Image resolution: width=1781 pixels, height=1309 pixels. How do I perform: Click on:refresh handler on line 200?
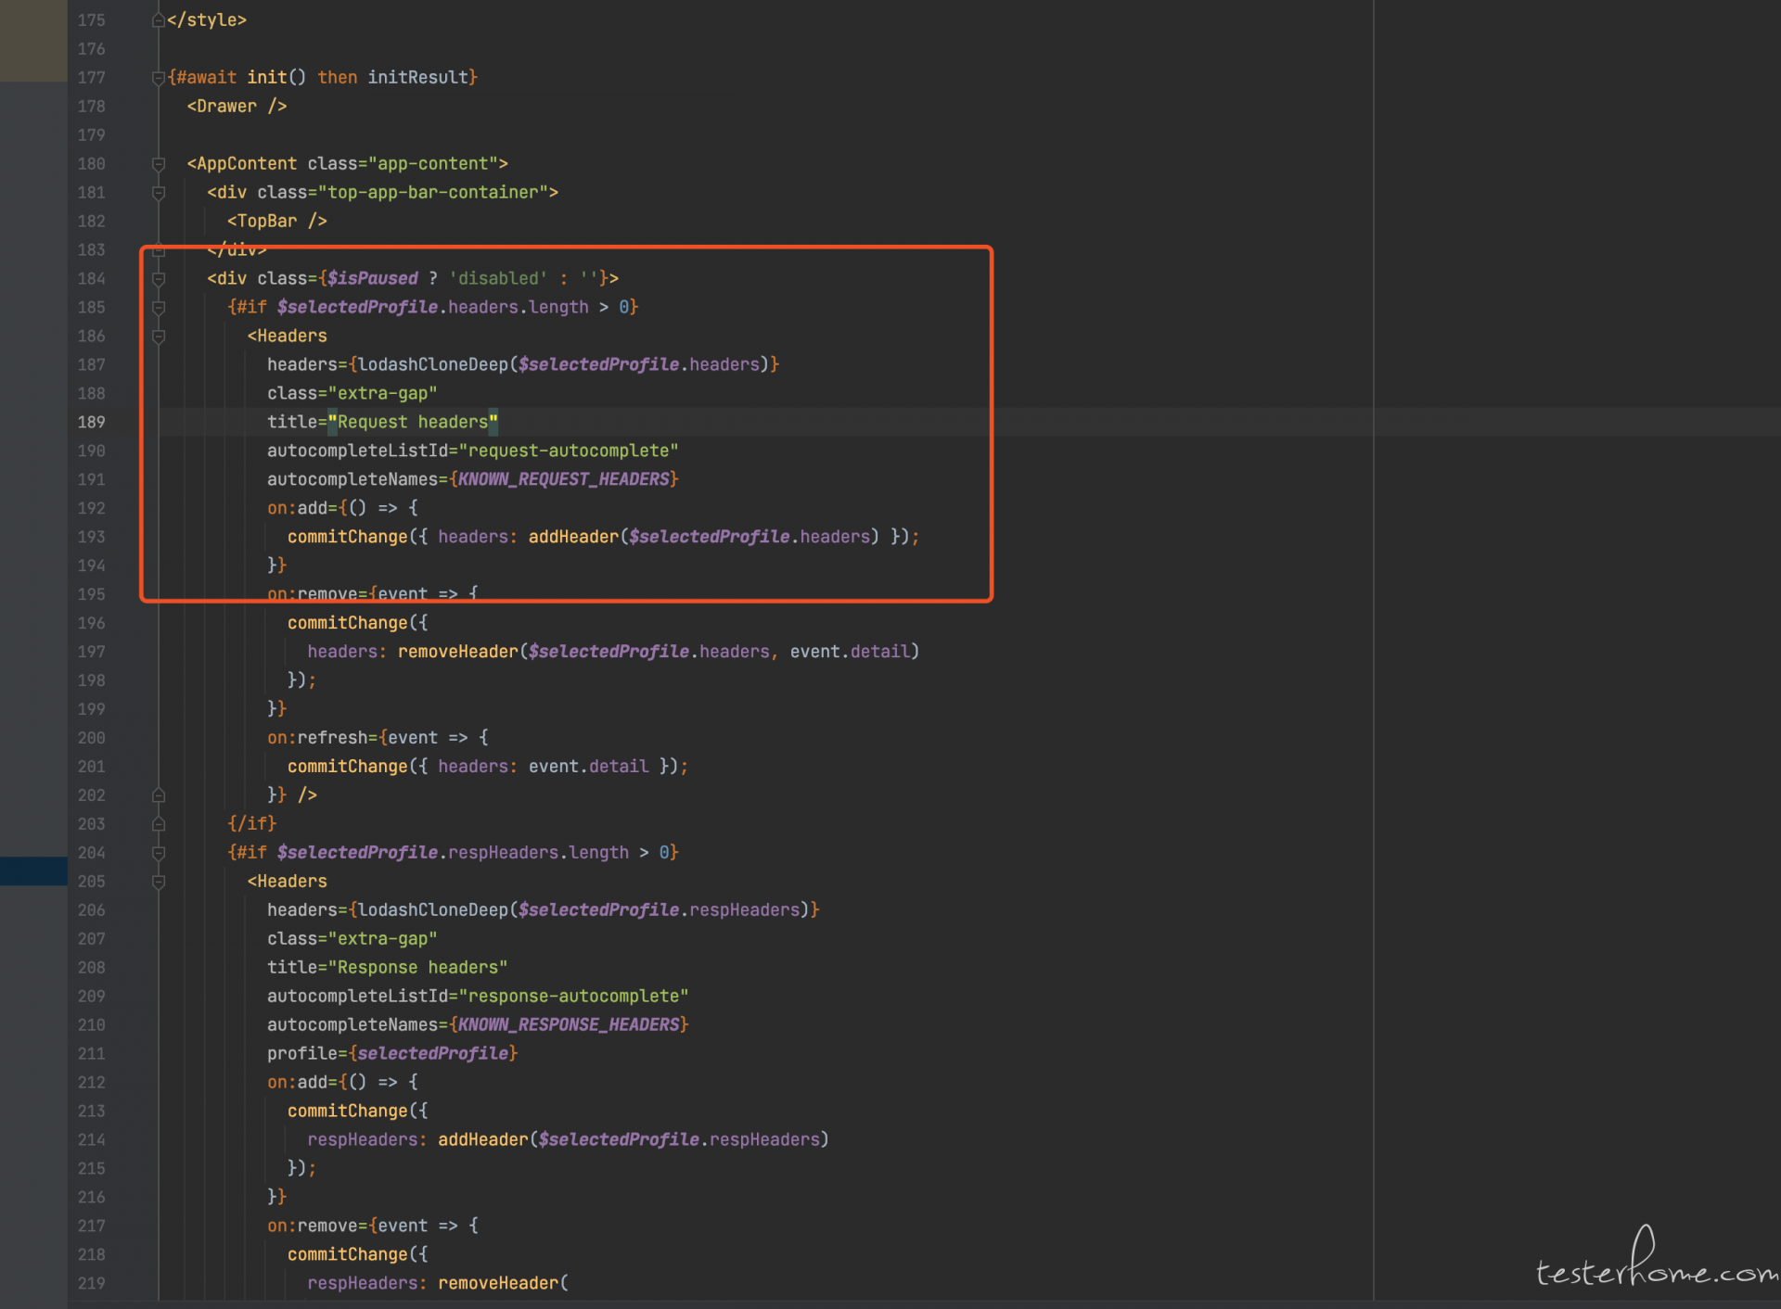tap(317, 739)
